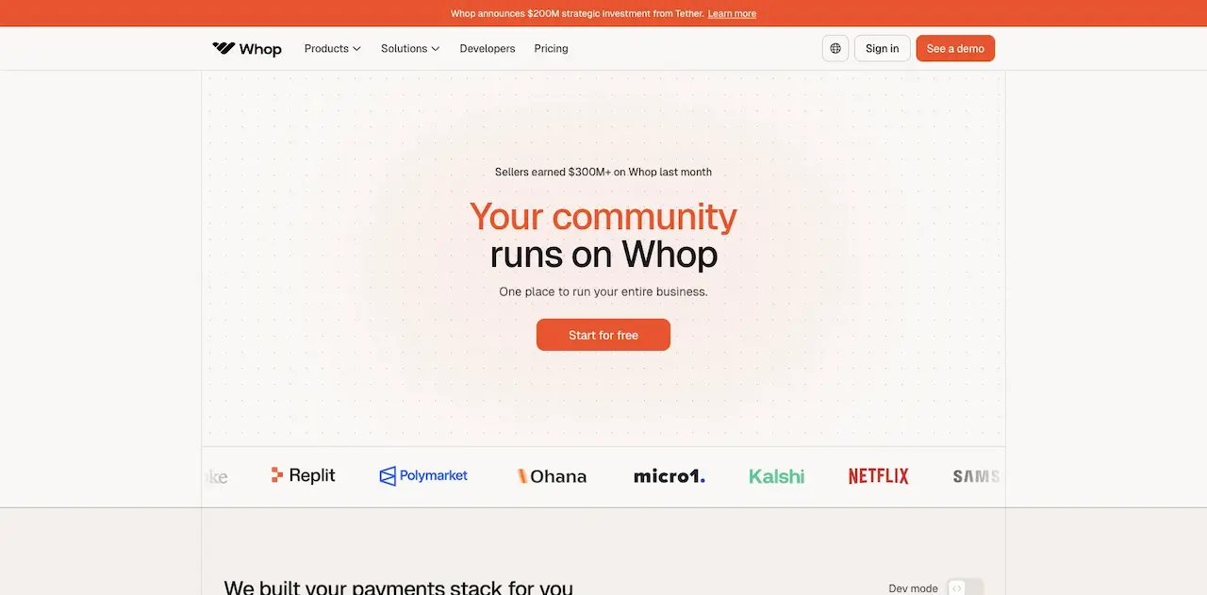Click the Netflix logo
Viewport: 1207px width, 595px height.
[x=878, y=476]
